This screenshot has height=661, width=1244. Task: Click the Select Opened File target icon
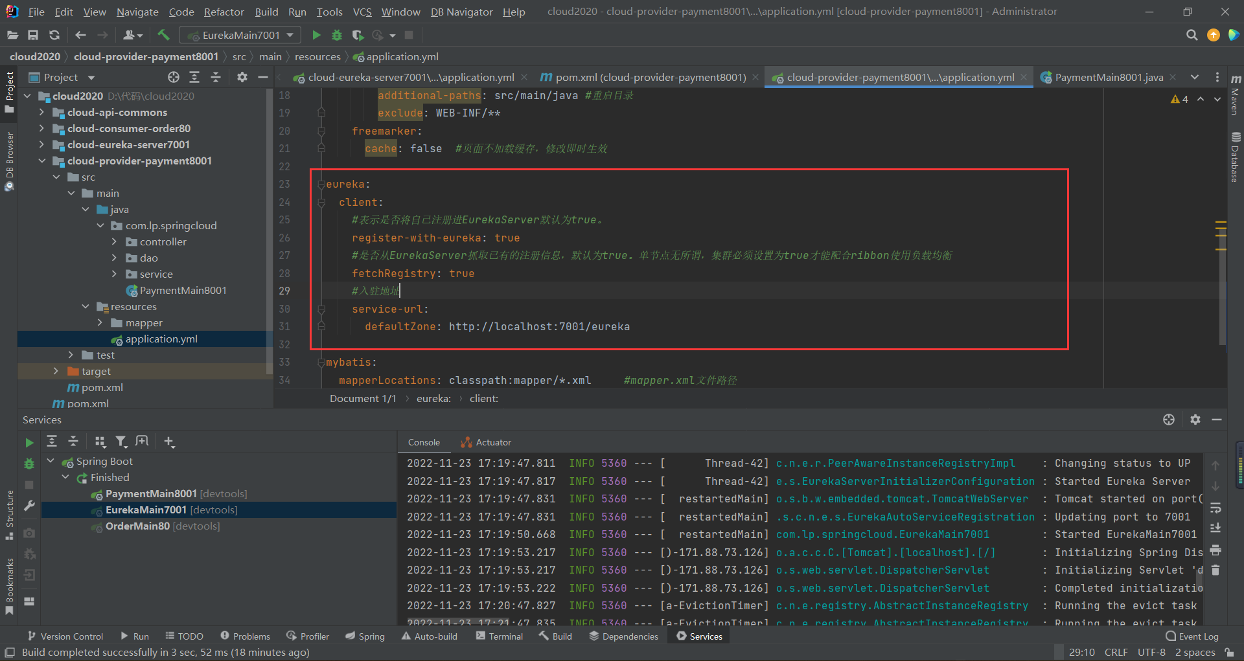pyautogui.click(x=174, y=78)
